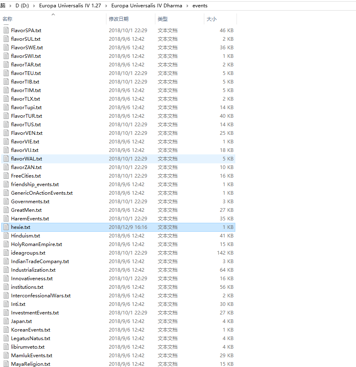356x367 pixels.
Task: Click the FlavorSWE.txt file icon
Action: 6,48
